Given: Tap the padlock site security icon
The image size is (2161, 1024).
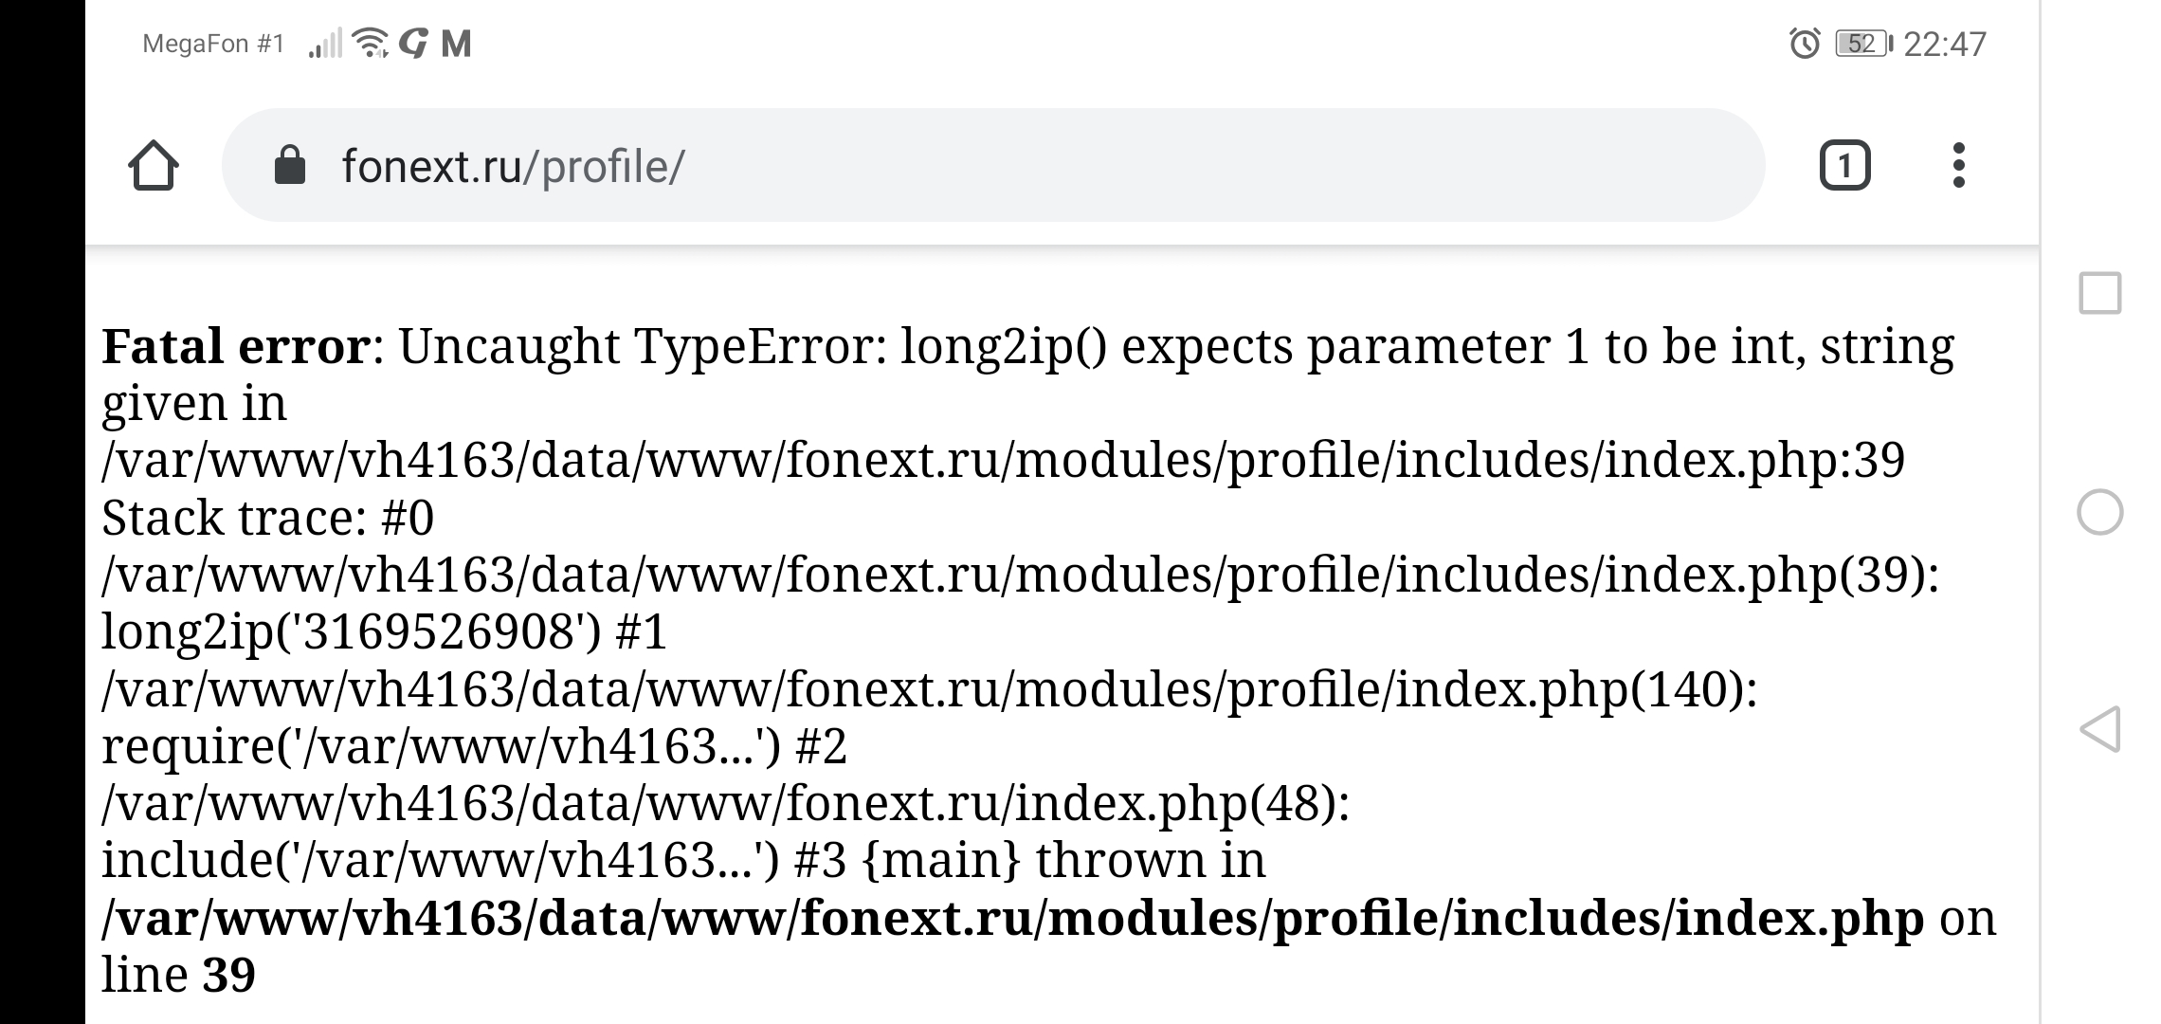Looking at the screenshot, I should click(x=289, y=166).
